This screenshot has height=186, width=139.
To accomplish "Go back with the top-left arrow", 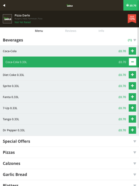I will pyautogui.click(x=4, y=5).
